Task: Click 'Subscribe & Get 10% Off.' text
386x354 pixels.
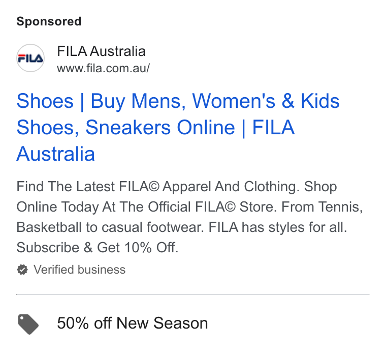Action: tap(98, 248)
